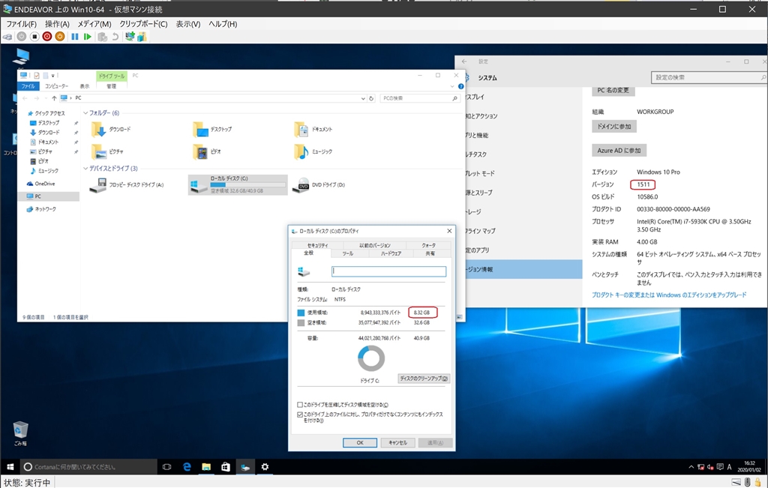Click the Explorer Up arrow button

pos(54,98)
